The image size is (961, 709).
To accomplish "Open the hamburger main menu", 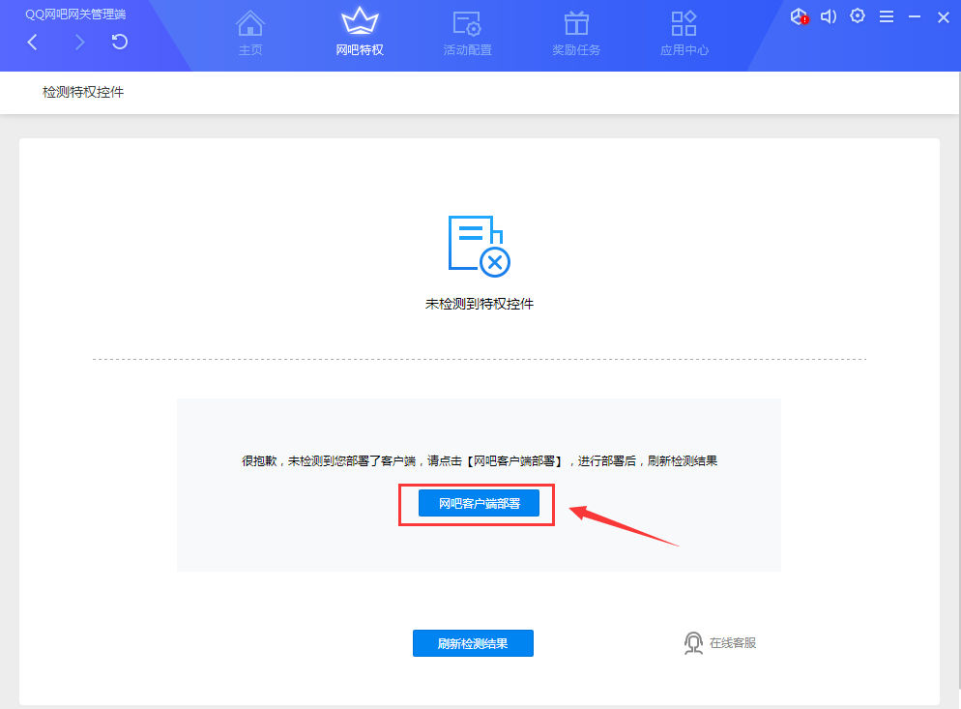I will click(887, 16).
